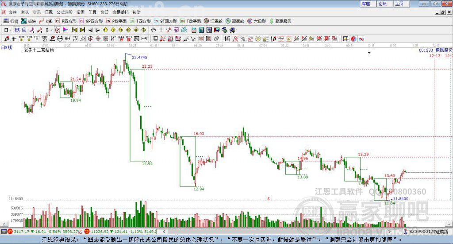Open 赢家服务 with dollar icon
This screenshot has width=453, height=244.
(280, 21)
